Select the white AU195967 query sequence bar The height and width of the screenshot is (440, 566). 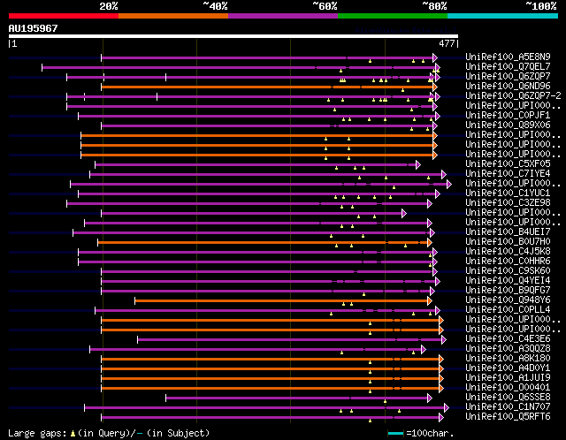click(233, 36)
